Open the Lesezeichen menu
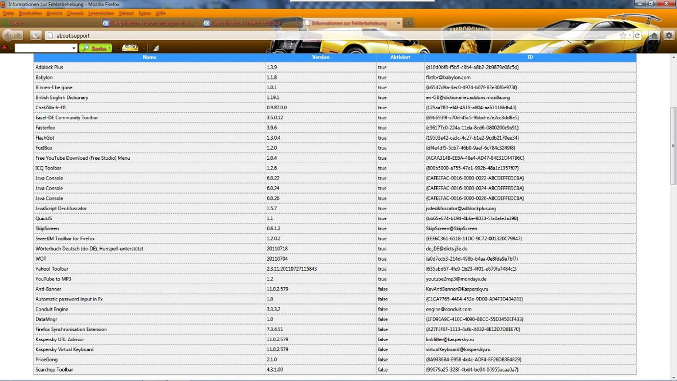Screen dimensions: 677x381 pyautogui.click(x=101, y=13)
